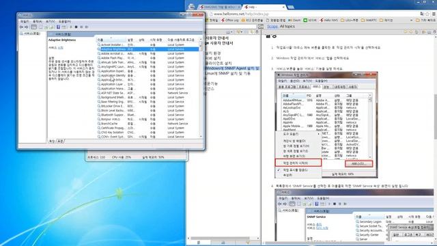Click the Task Manager screenshot image in help
Screen dimensions: 437x246
tap(326, 125)
